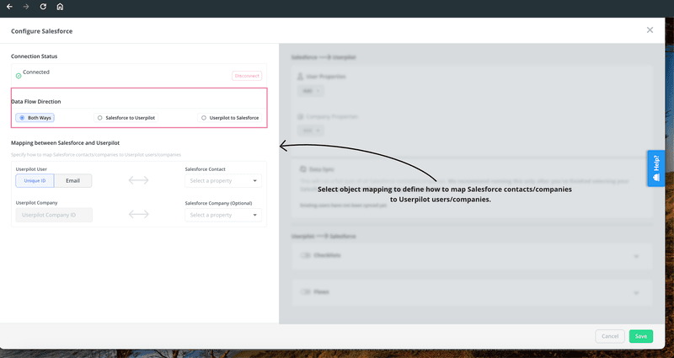Select Unique ID for Userpilot User
Screen dimensions: 674x358
point(35,180)
